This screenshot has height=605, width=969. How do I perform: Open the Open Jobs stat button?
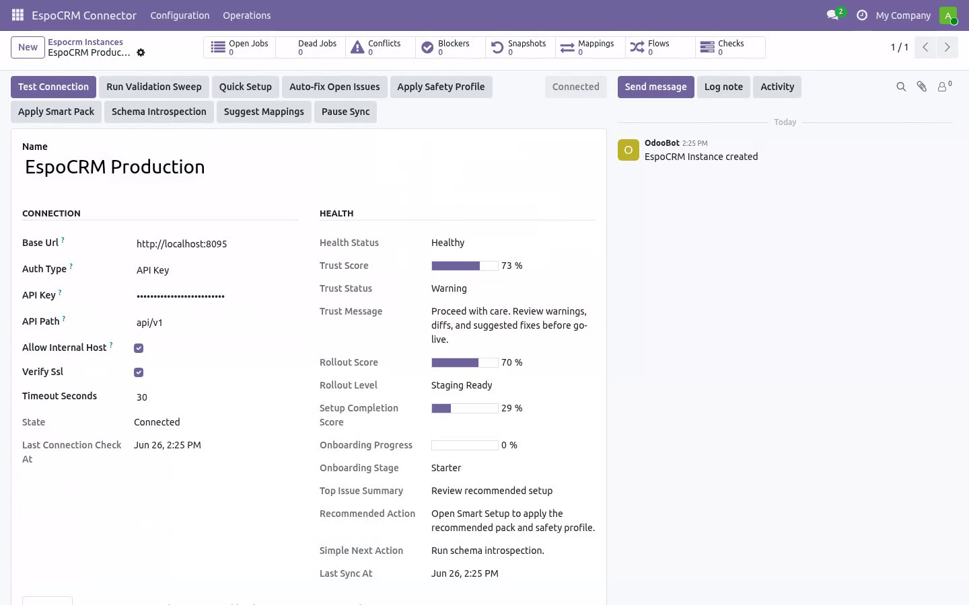(x=240, y=47)
